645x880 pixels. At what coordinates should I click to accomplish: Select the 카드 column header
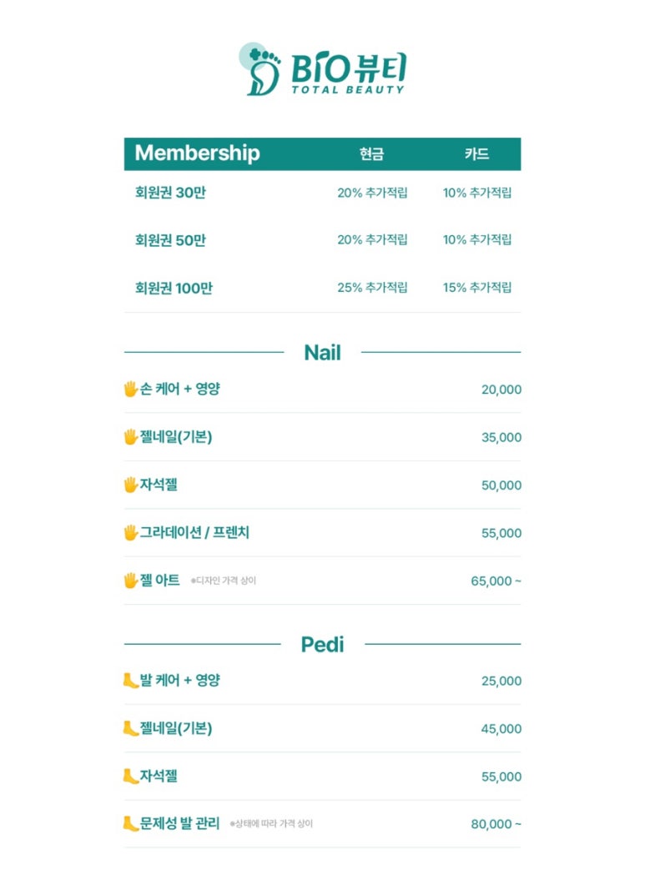click(x=476, y=153)
